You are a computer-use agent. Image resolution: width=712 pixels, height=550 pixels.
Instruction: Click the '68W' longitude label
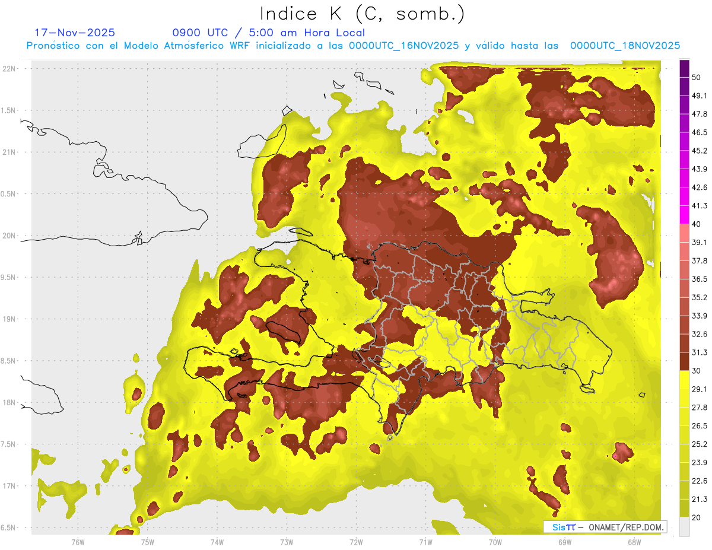point(634,542)
